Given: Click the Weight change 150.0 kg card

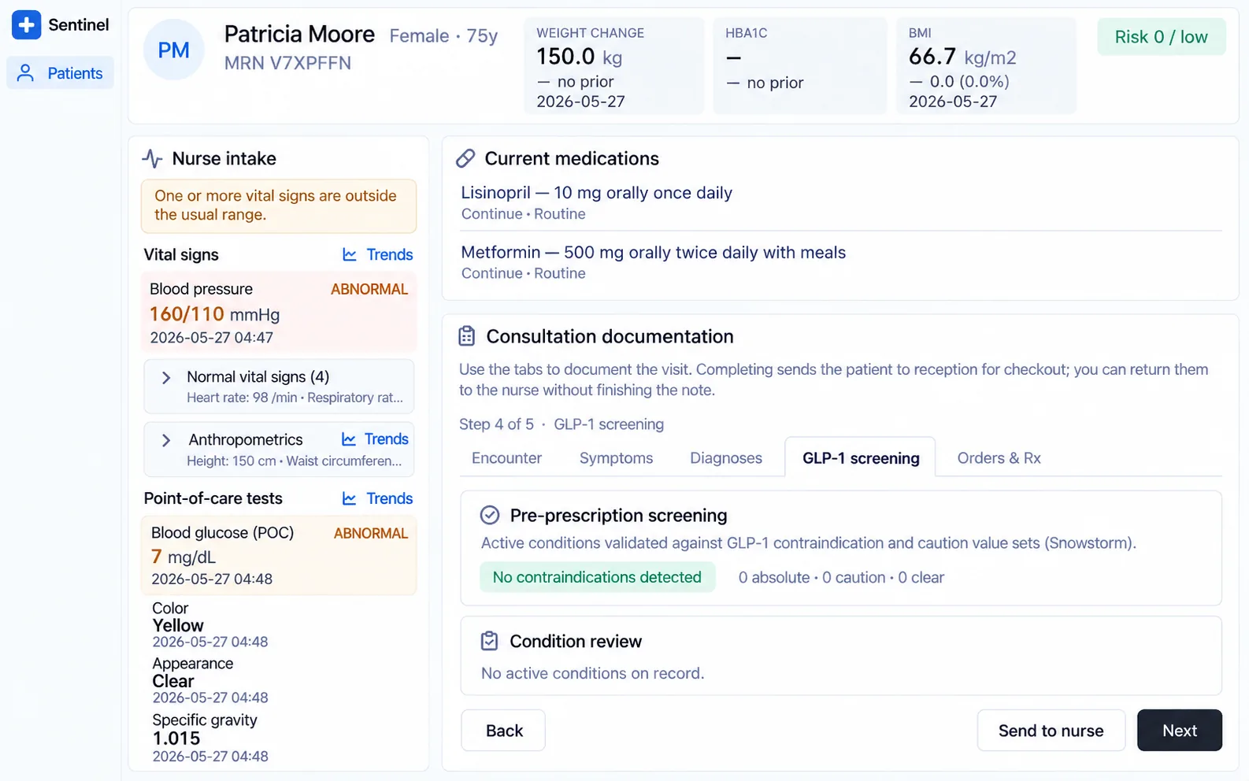Looking at the screenshot, I should [x=614, y=66].
